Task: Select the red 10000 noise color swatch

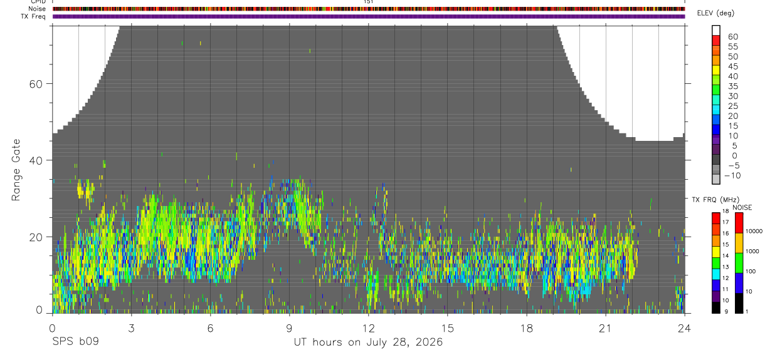Action: pos(738,223)
